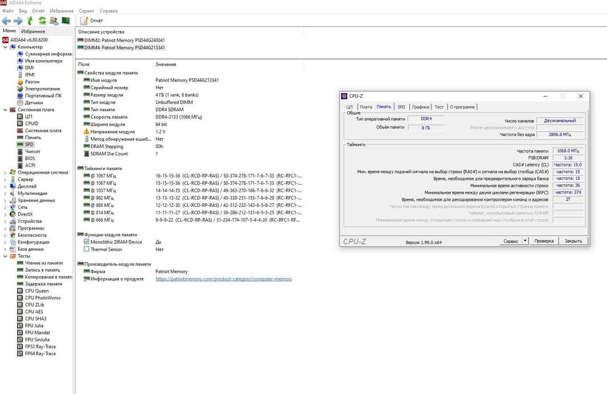607x394 pixels.
Task: Expand the Сервер tree node
Action: [x=5, y=179]
